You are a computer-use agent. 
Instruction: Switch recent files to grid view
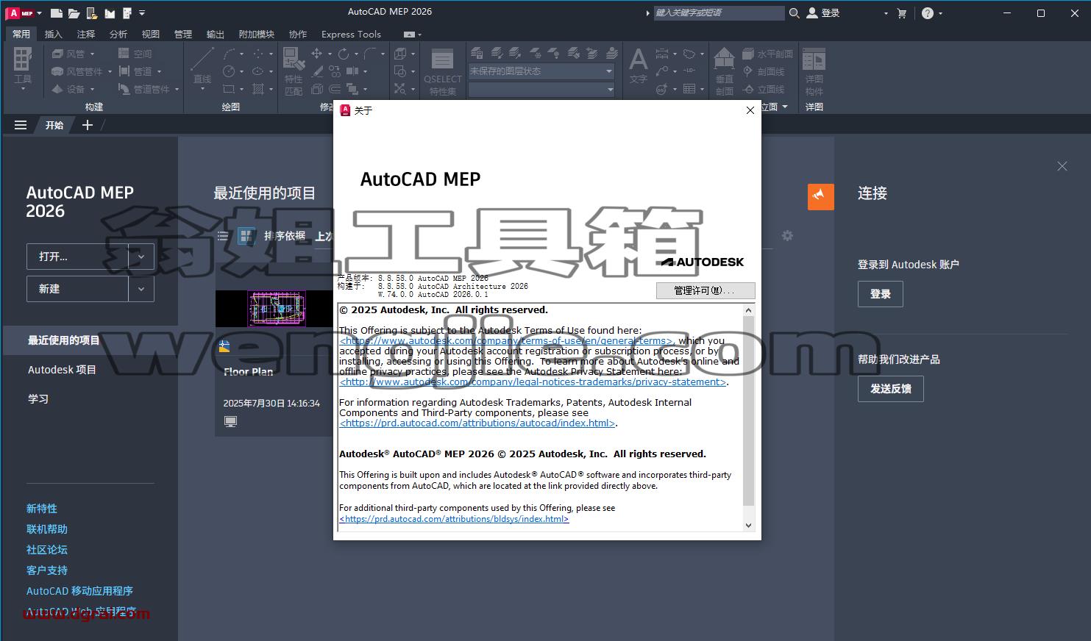tap(246, 236)
